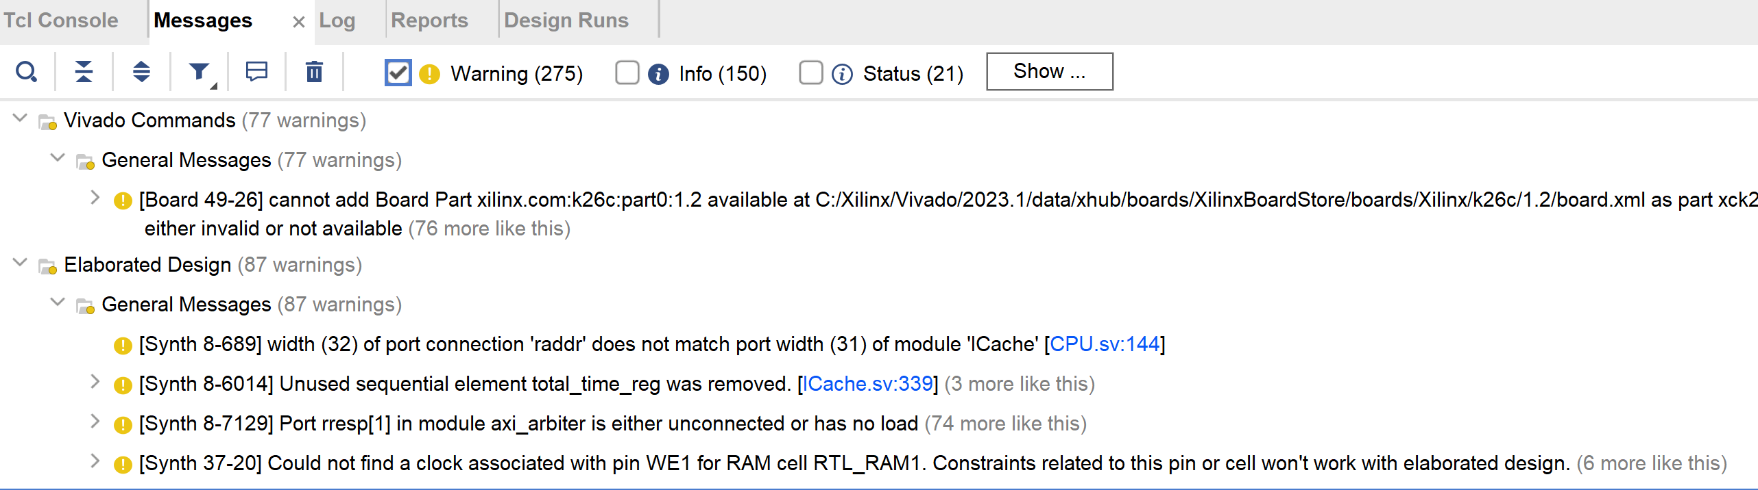Viewport: 1758px width, 490px height.
Task: Enable the Status (21) checkbox
Action: point(811,73)
